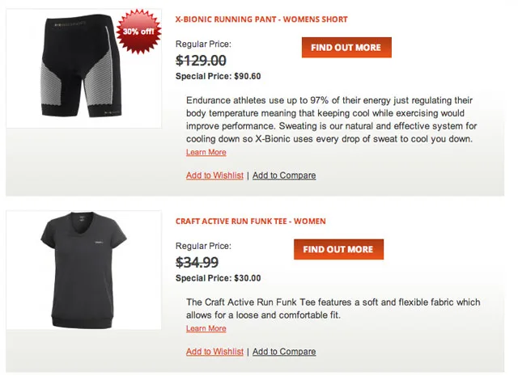518x376 pixels.
Task: Click the crossed-out $129.00 regular price
Action: 201,60
